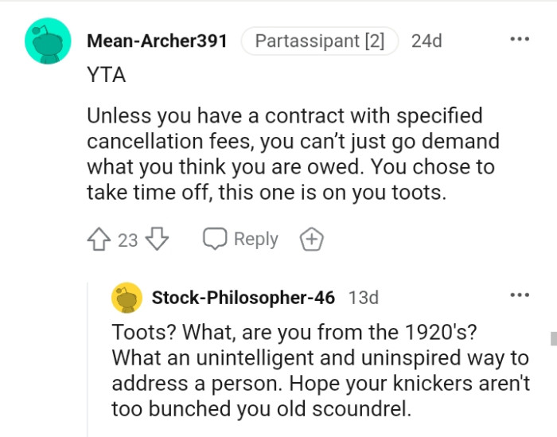Click the Partassipant [2] flair badge
Viewport: 557px width, 437px height.
coord(319,41)
